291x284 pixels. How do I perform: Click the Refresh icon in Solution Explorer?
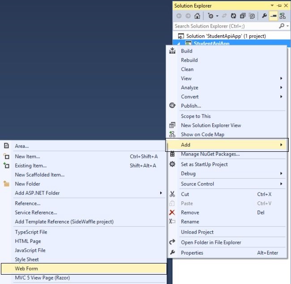(x=233, y=16)
